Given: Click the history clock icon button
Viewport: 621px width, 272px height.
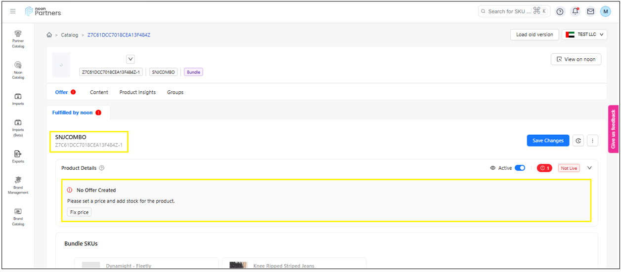Looking at the screenshot, I should tap(578, 141).
